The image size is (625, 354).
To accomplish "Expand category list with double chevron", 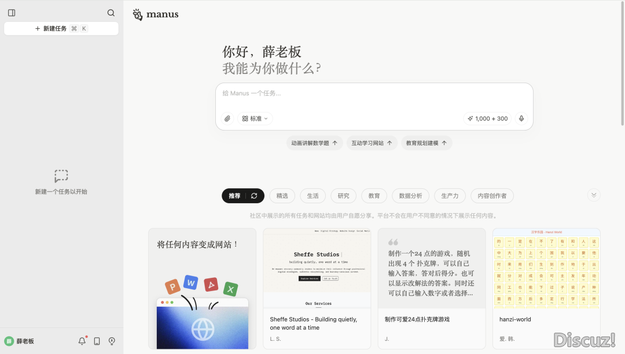I will click(x=593, y=195).
